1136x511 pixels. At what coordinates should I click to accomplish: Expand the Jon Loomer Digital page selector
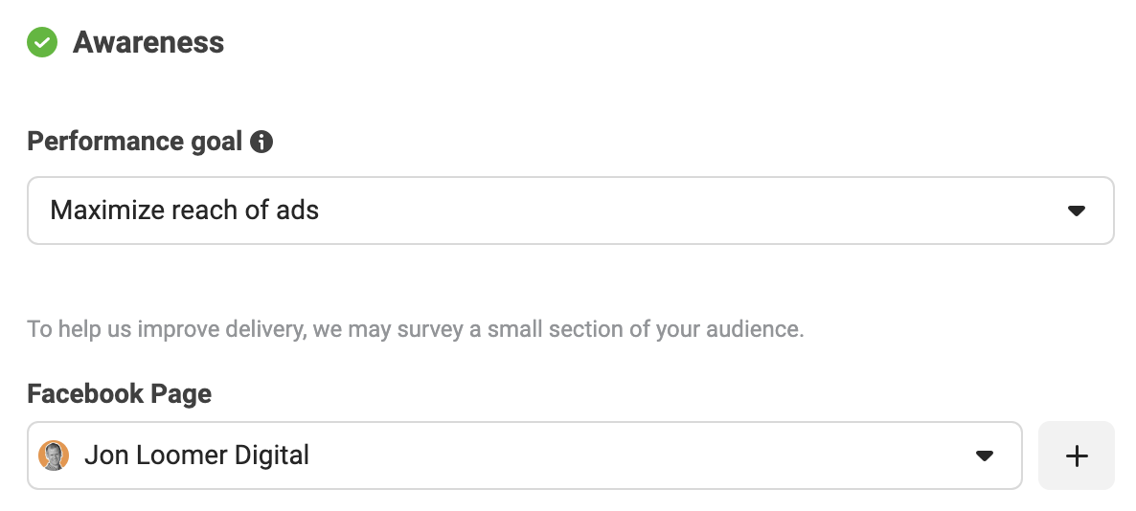pos(525,455)
